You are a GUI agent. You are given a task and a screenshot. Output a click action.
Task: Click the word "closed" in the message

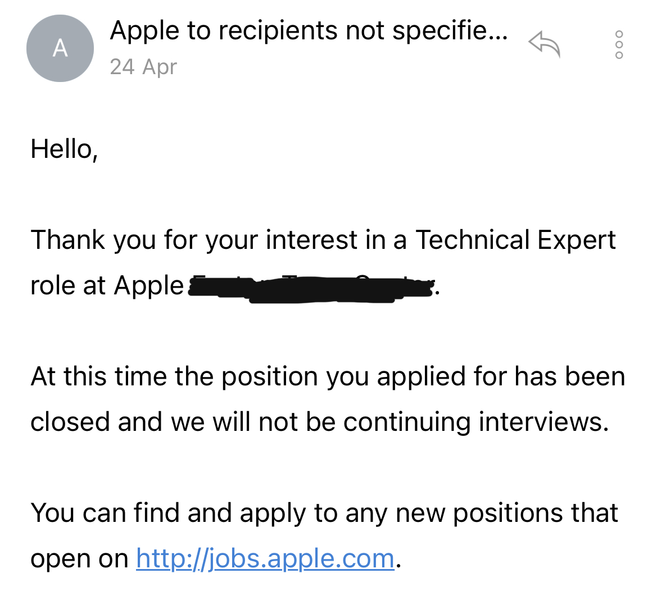tap(69, 422)
